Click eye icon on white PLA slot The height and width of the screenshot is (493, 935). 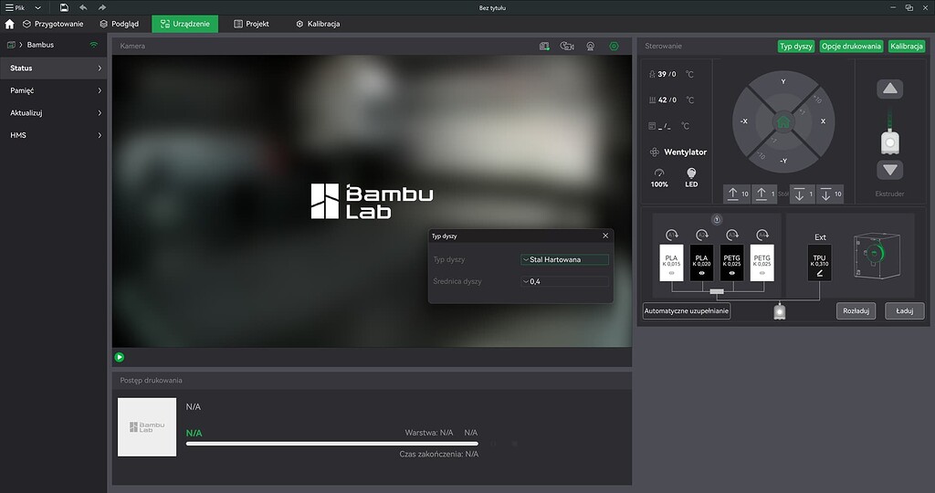click(x=671, y=274)
